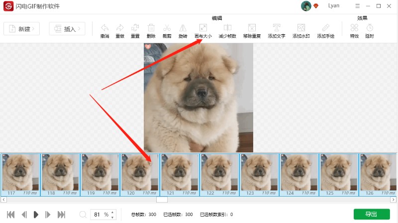Screen dimensions: 398x223
Task: Click the green Export (导出) button
Action: [x=371, y=215]
